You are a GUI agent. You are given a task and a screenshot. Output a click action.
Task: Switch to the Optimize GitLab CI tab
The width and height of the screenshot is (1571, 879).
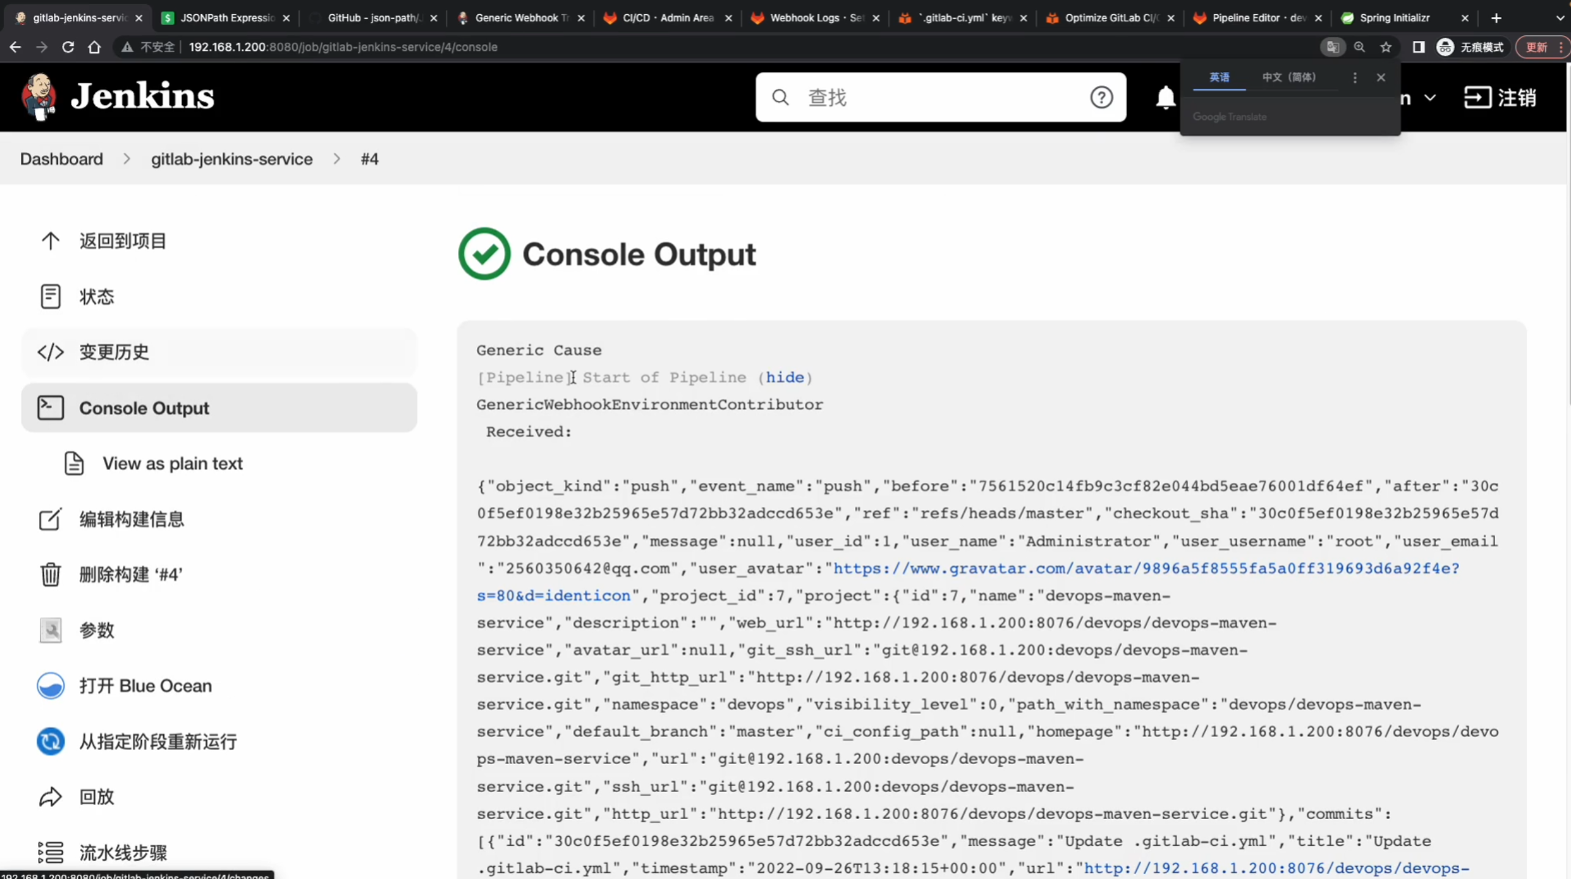click(1111, 18)
